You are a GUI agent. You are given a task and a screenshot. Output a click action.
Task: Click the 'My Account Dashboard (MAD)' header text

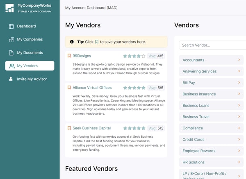[91, 8]
